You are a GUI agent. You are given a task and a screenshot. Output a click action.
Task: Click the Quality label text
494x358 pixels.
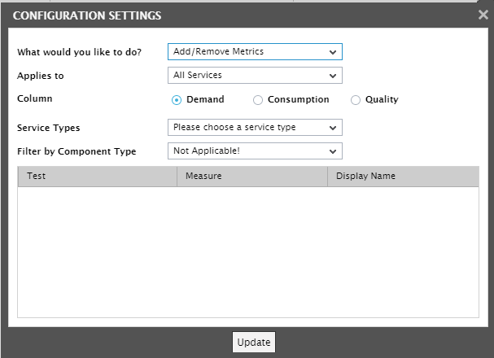[x=382, y=99]
